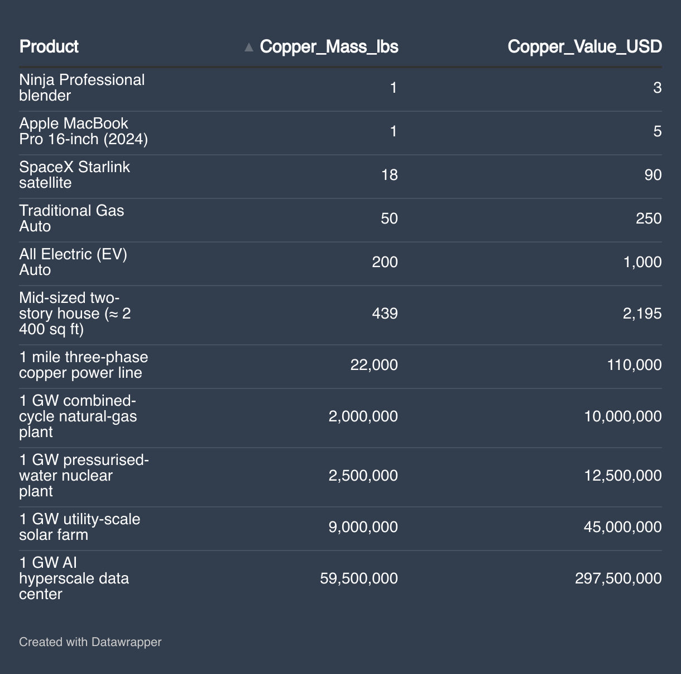Click the SpaceX Starlink satellite product name
The image size is (681, 674).
click(x=75, y=175)
